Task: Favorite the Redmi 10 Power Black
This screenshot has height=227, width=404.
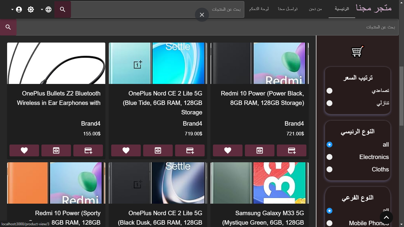Action: click(228, 150)
